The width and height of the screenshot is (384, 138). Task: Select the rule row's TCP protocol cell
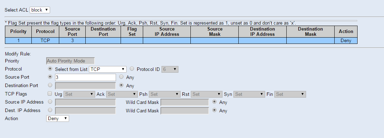45,41
